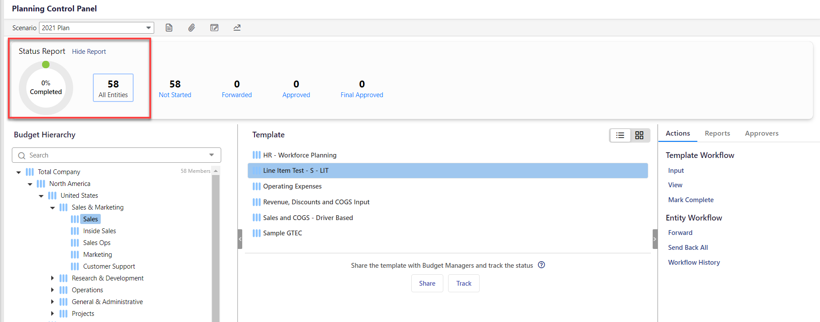
Task: Select the Sample GTEC template
Action: click(x=283, y=233)
